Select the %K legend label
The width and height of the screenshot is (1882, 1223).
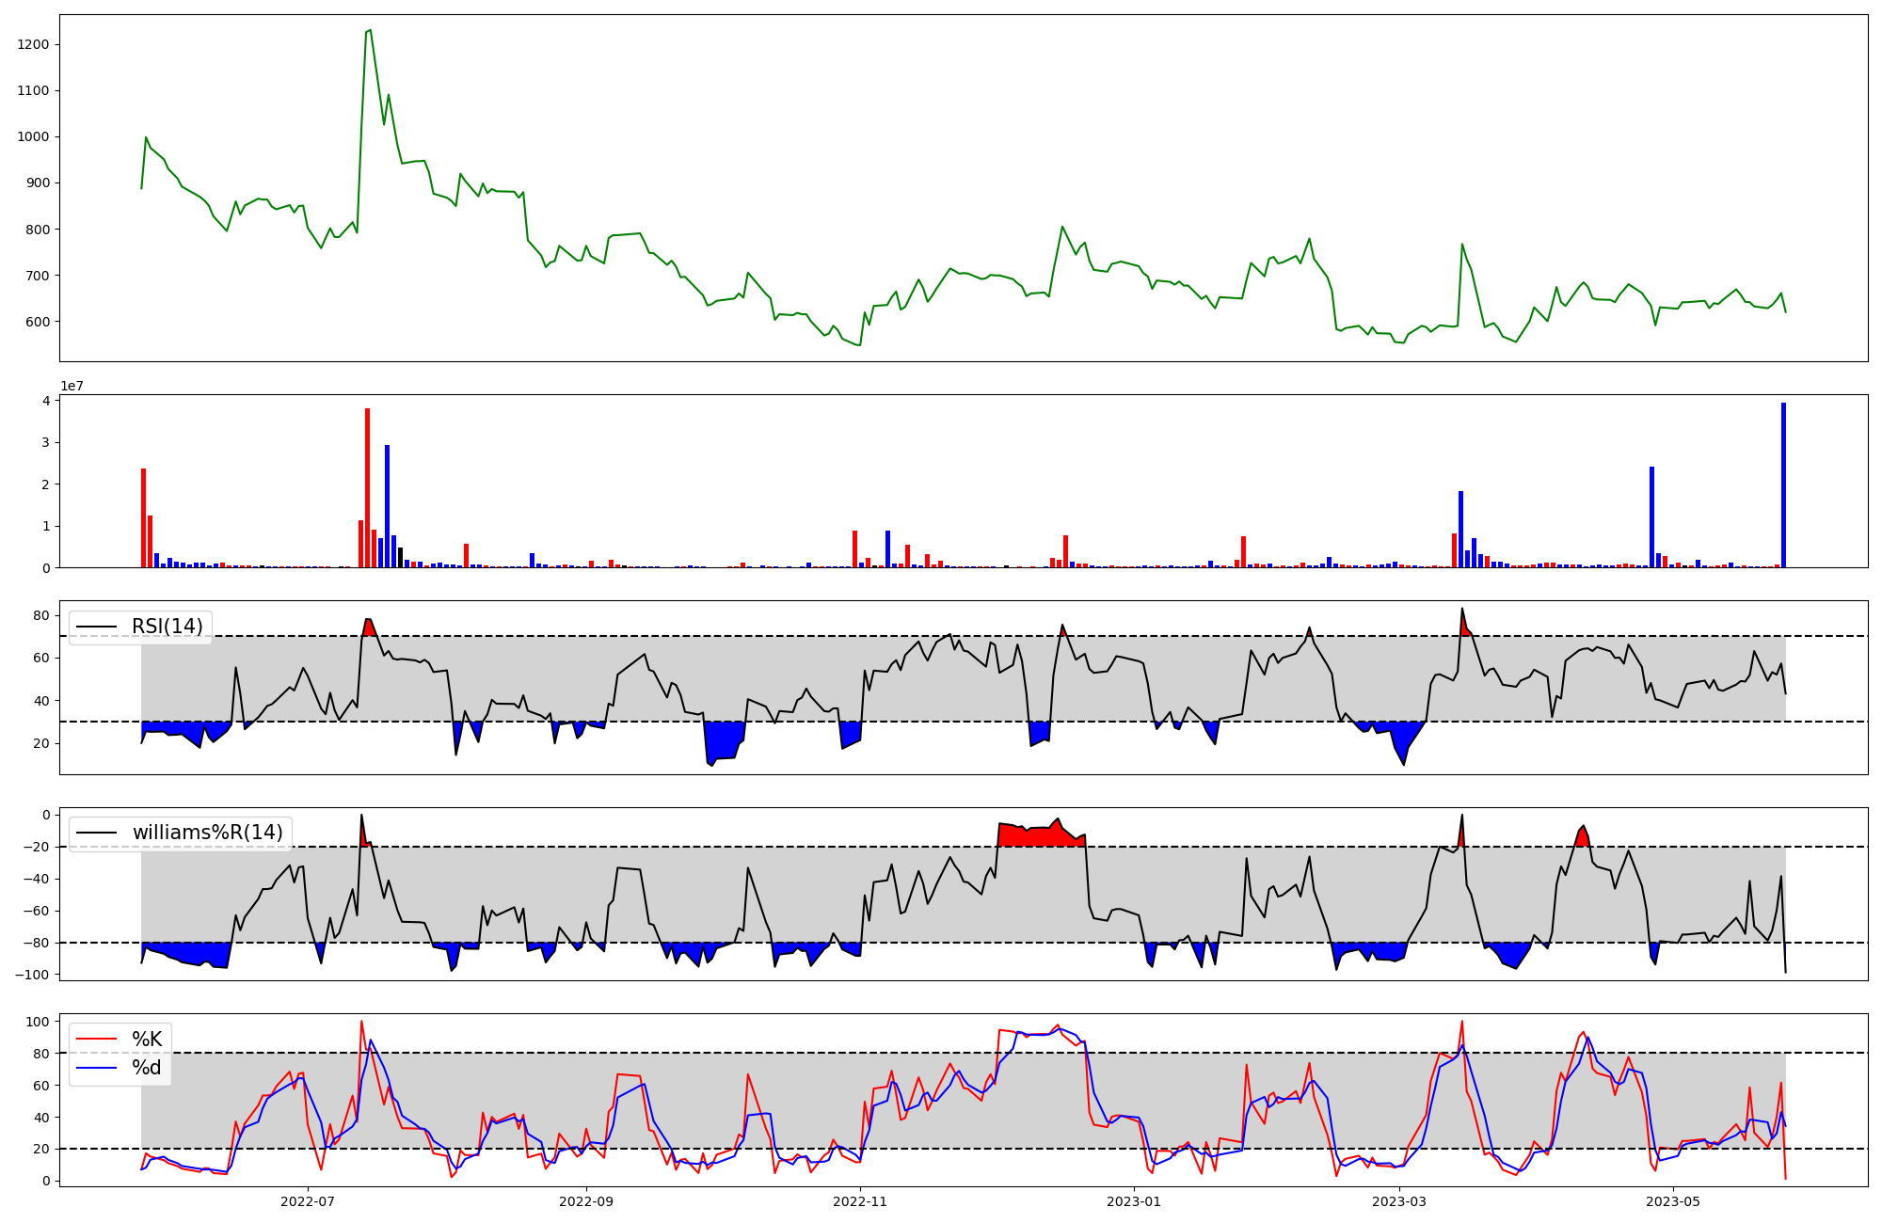147,1040
